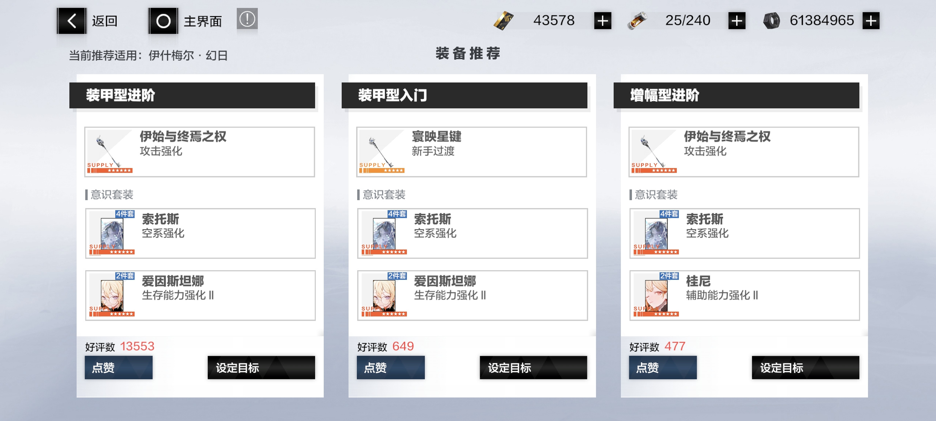Set target for 装甲型进阶 build

261,368
